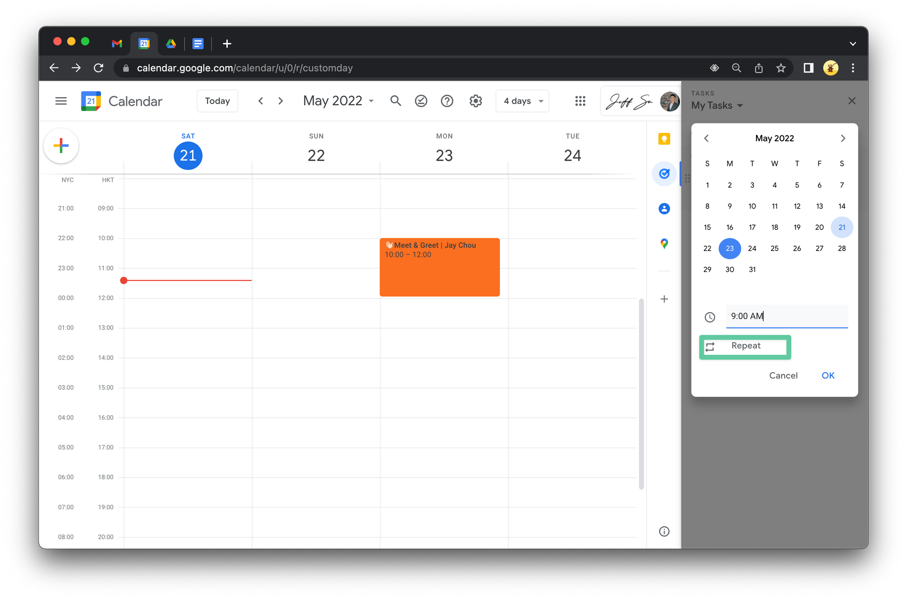Open Contacts side panel
Screen dimensions: 907x600
[x=664, y=208]
